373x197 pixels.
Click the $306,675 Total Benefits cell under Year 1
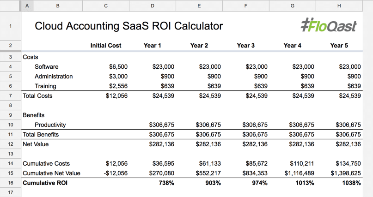pyautogui.click(x=162, y=134)
